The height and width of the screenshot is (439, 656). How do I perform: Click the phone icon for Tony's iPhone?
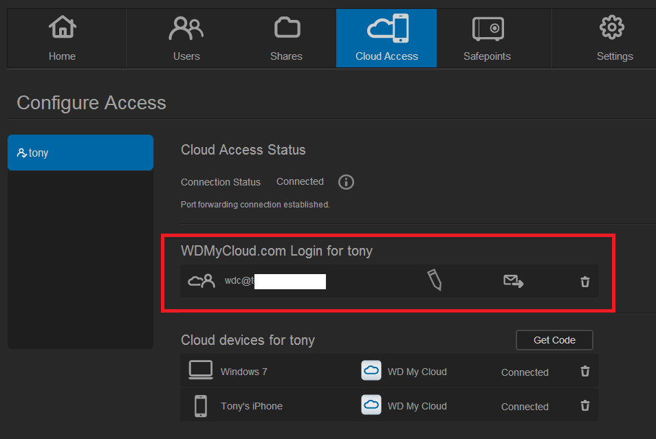(201, 406)
